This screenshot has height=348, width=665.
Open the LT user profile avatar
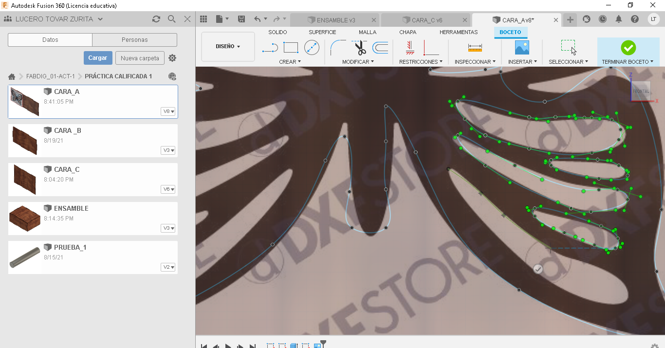click(x=654, y=19)
